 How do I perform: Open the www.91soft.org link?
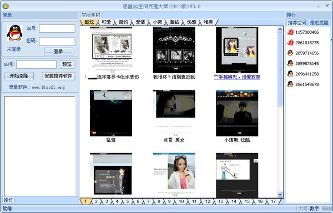point(48,87)
